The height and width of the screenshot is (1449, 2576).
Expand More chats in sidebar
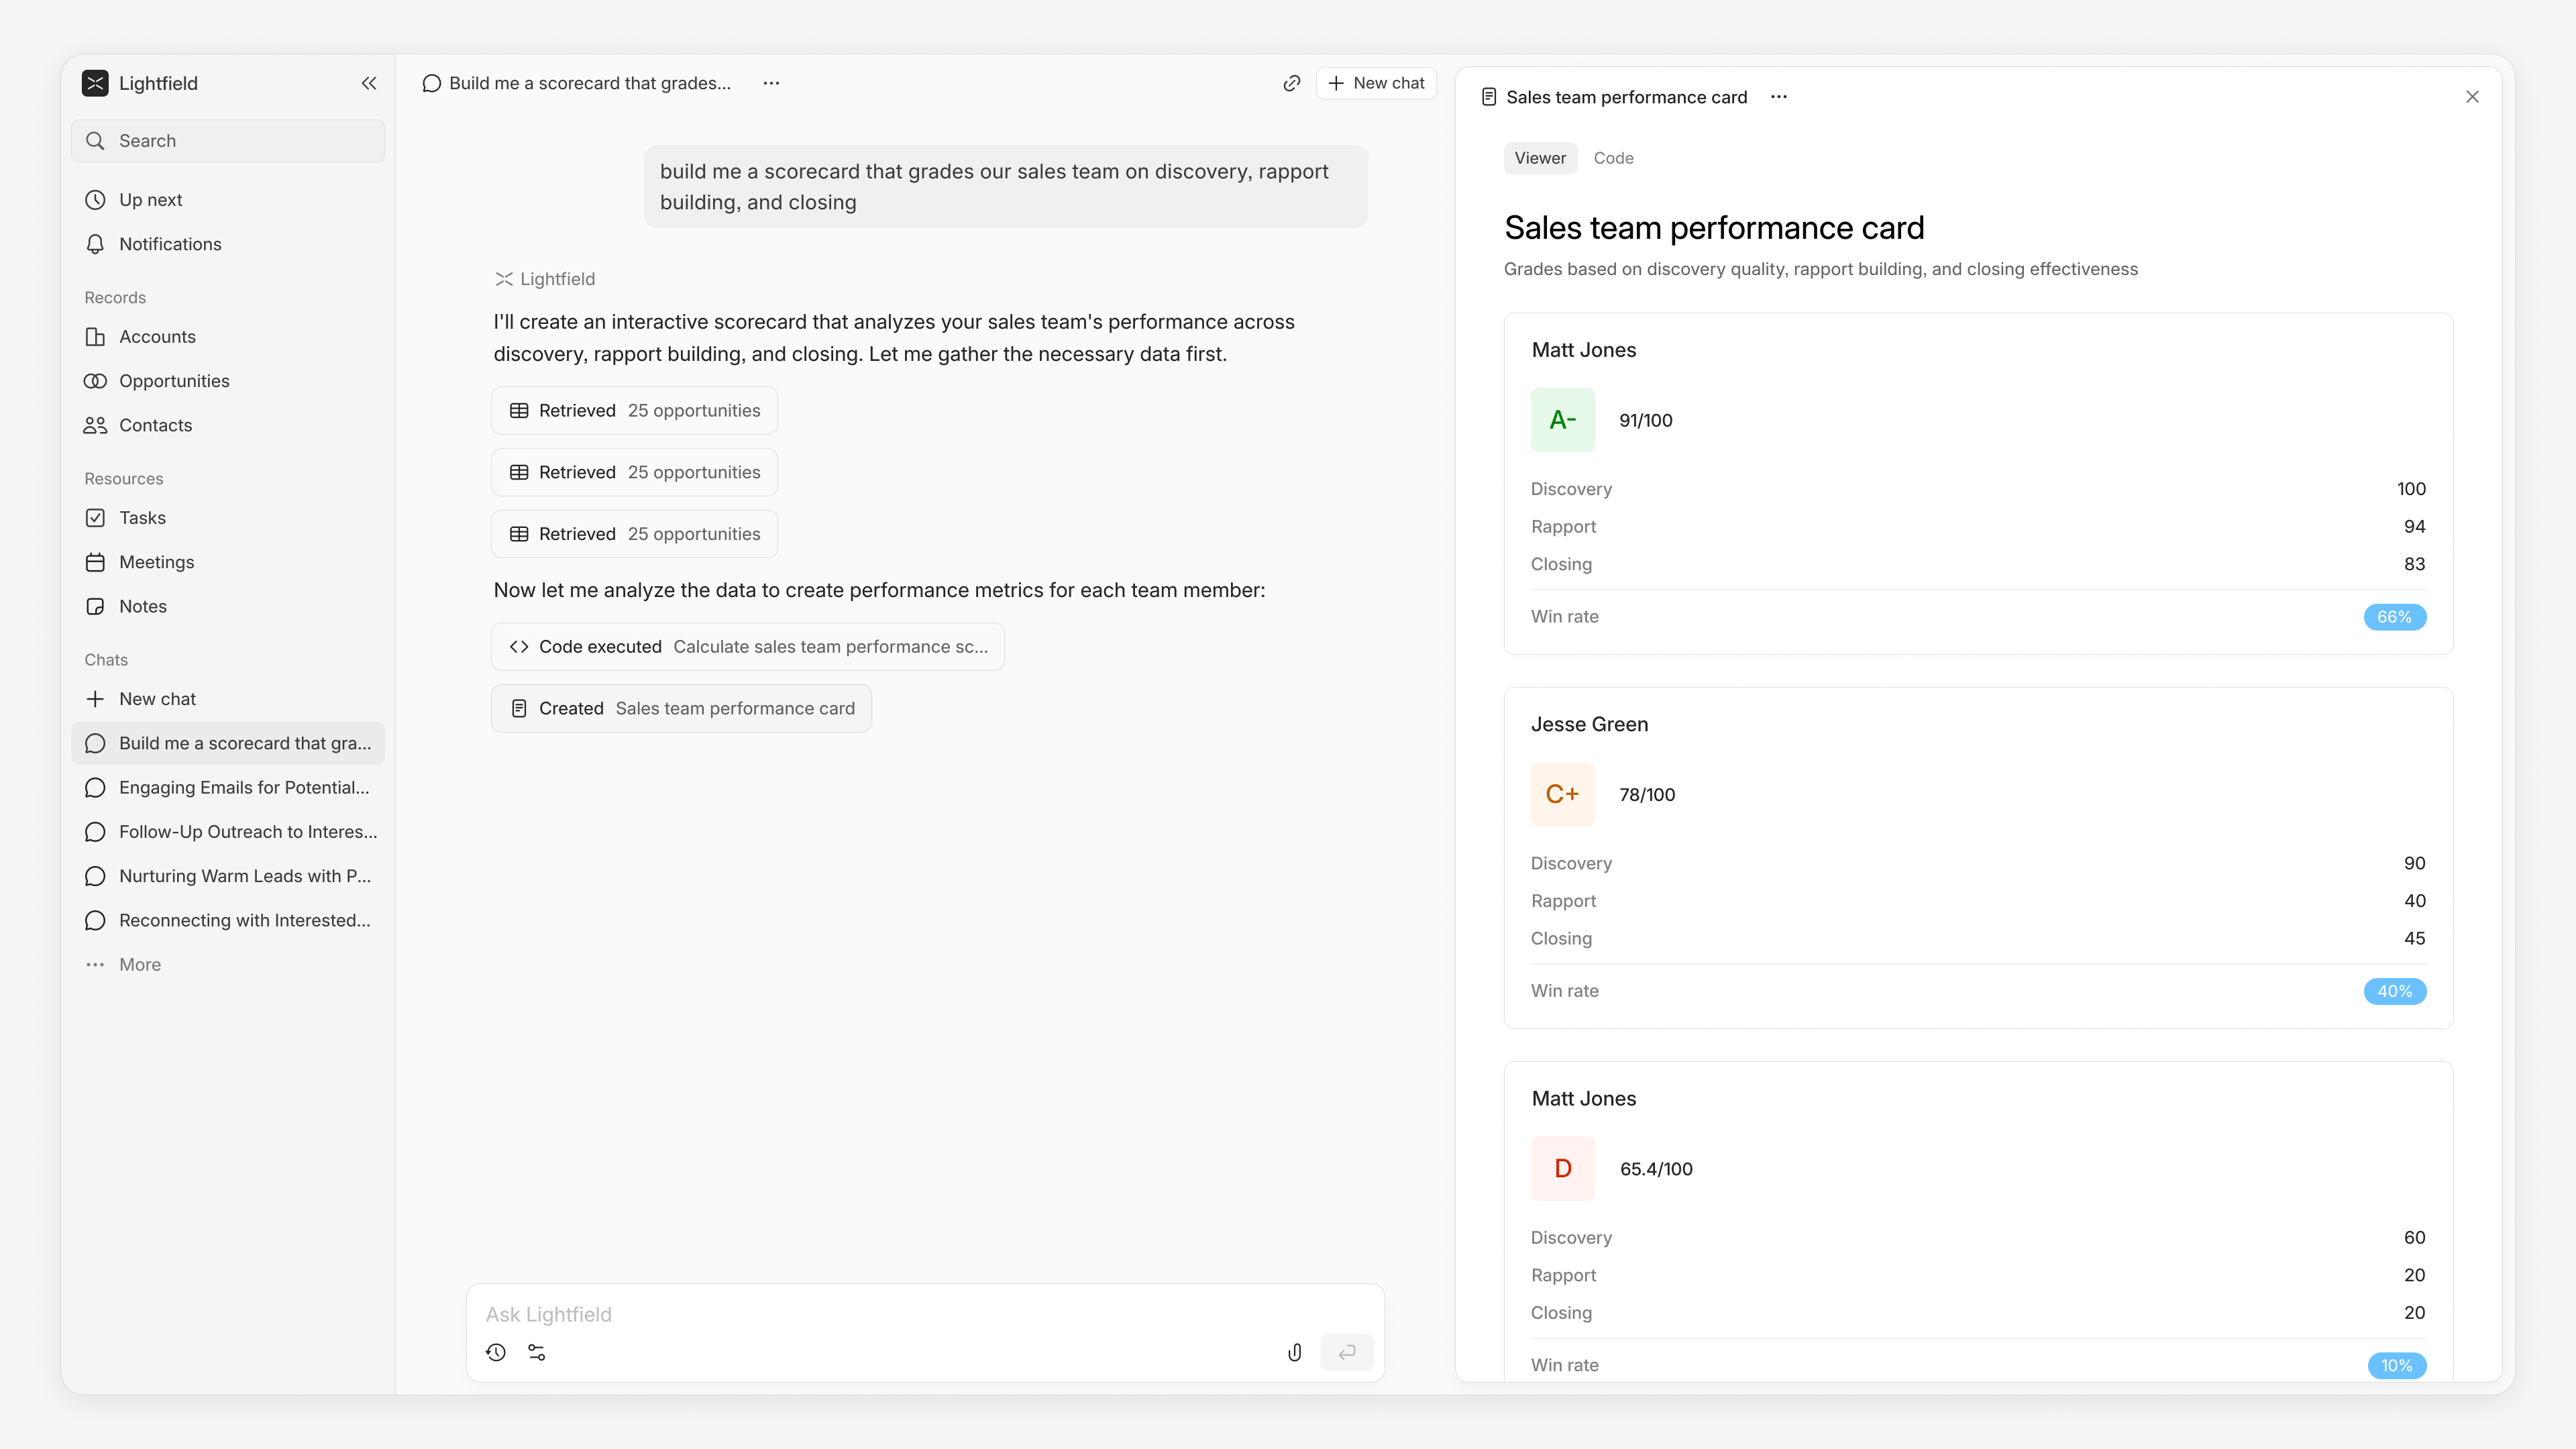139,964
